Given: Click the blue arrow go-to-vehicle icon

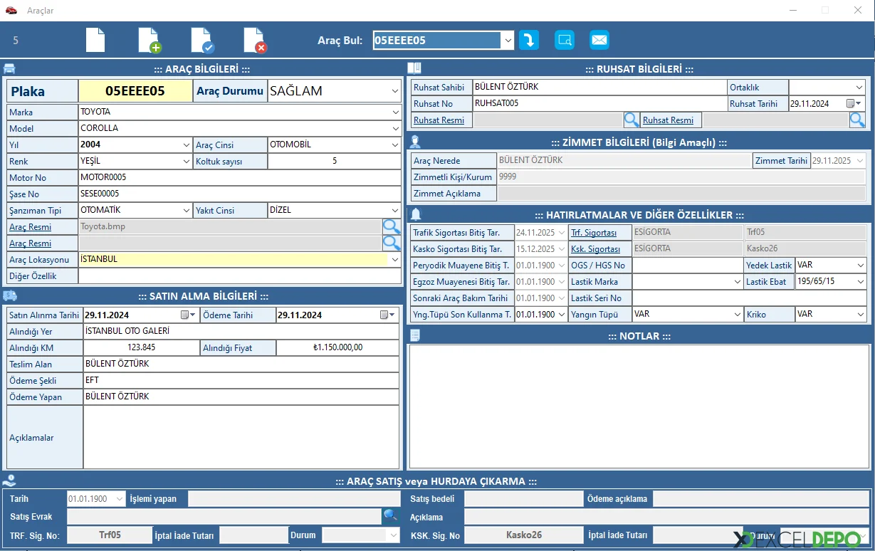Looking at the screenshot, I should click(528, 40).
